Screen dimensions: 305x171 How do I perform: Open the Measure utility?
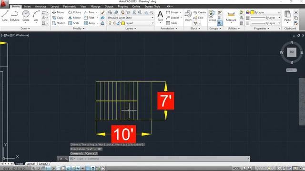coord(231,16)
